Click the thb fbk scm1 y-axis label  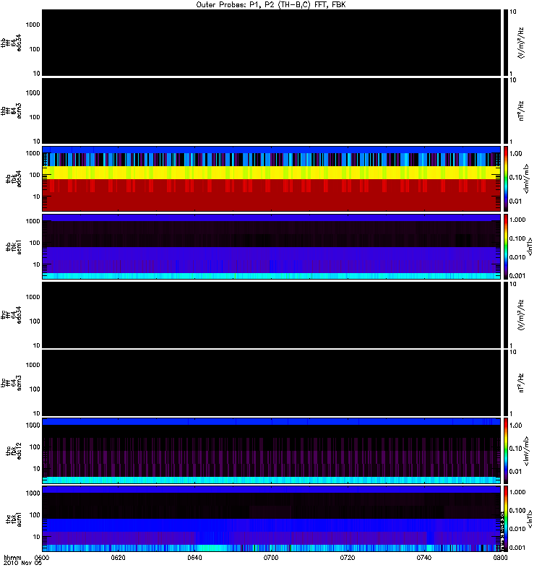pos(13,246)
